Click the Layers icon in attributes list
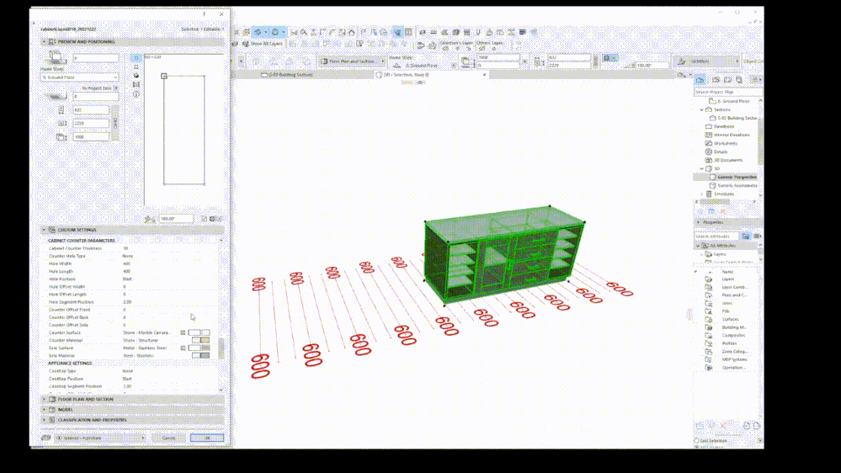Screen dimensions: 841x473 (709, 279)
